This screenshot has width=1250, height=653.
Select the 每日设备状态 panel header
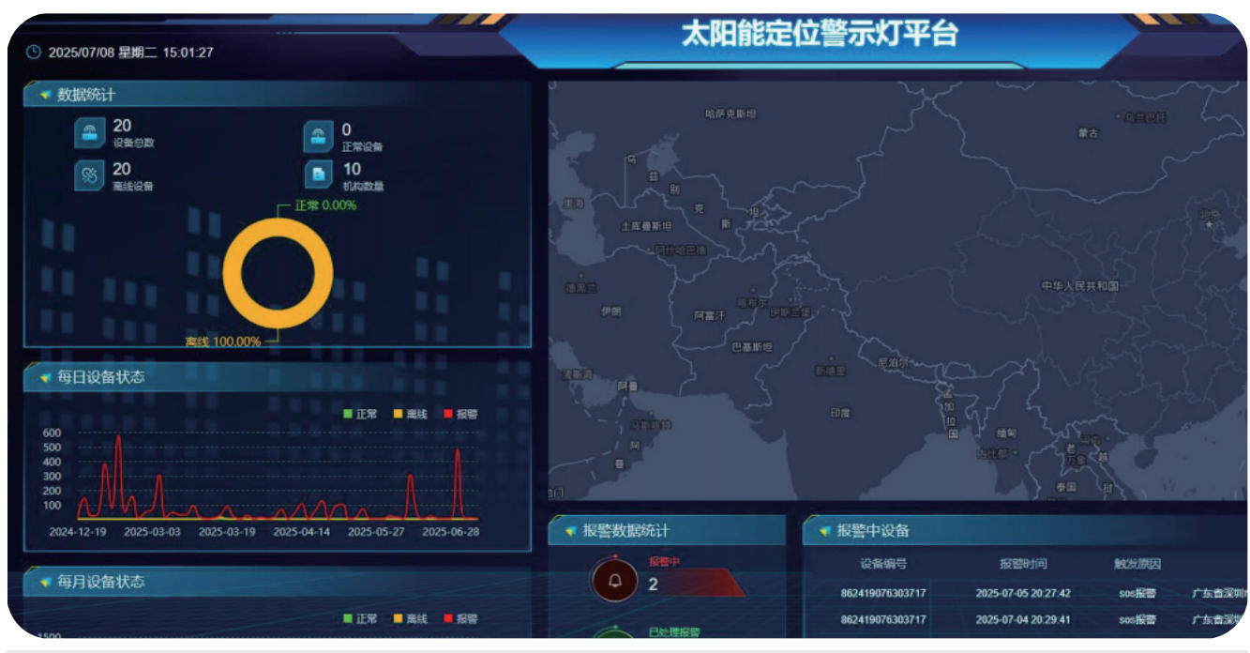[278, 377]
